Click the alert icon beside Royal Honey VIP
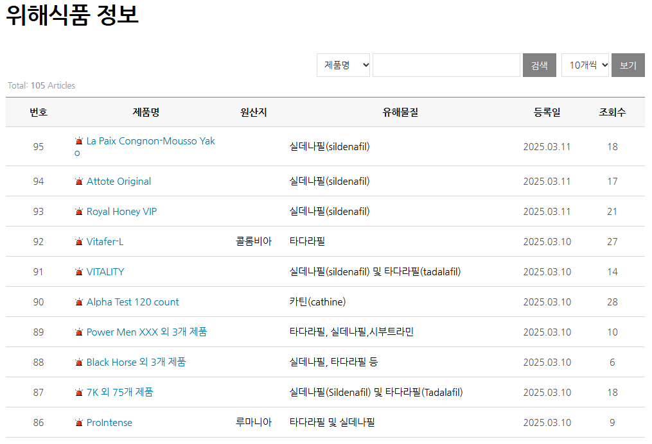Image resolution: width=652 pixels, height=444 pixels. tap(78, 212)
